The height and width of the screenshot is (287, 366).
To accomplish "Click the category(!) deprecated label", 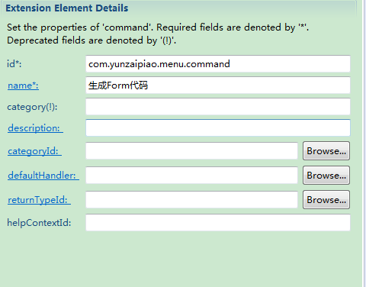I will tap(32, 107).
